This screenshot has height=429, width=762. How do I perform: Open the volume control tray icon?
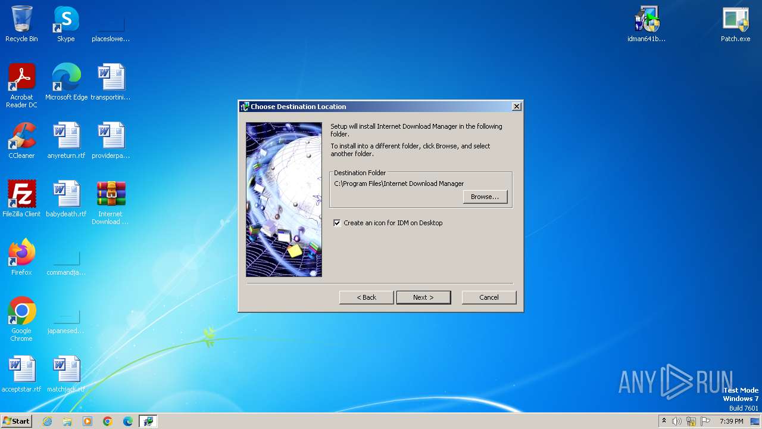[x=677, y=421]
